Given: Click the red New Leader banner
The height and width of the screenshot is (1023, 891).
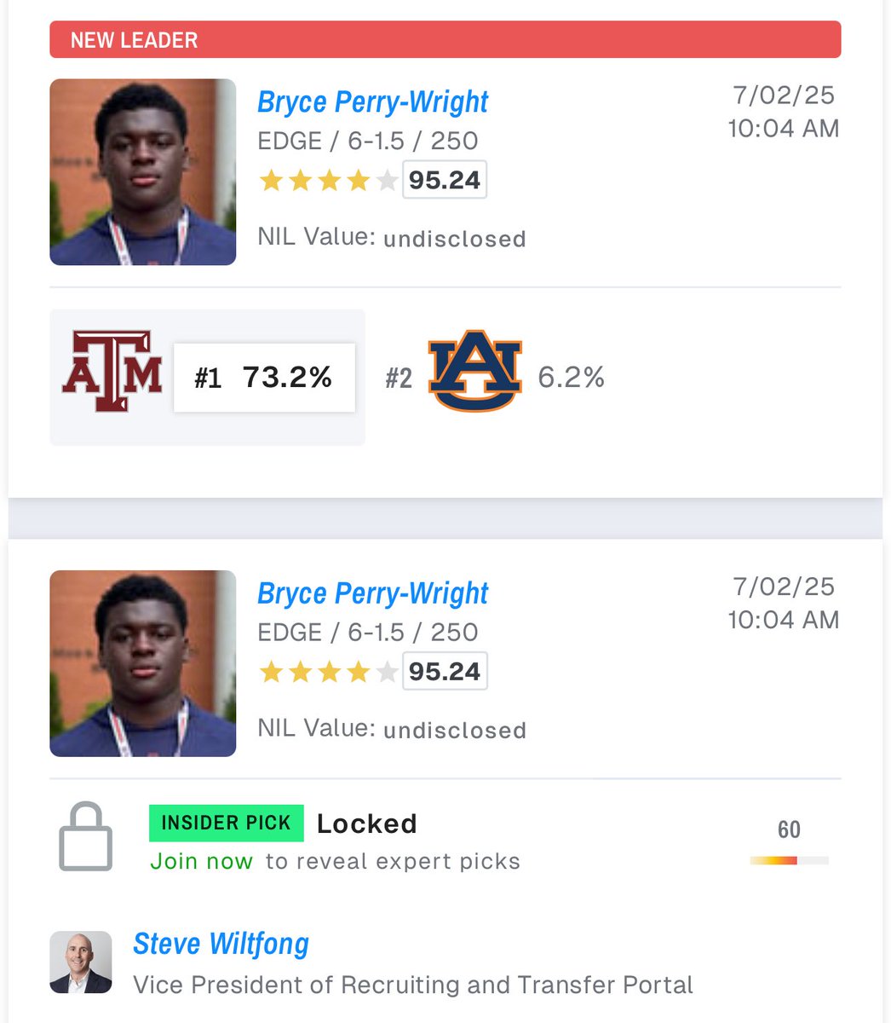Looking at the screenshot, I should pyautogui.click(x=445, y=40).
